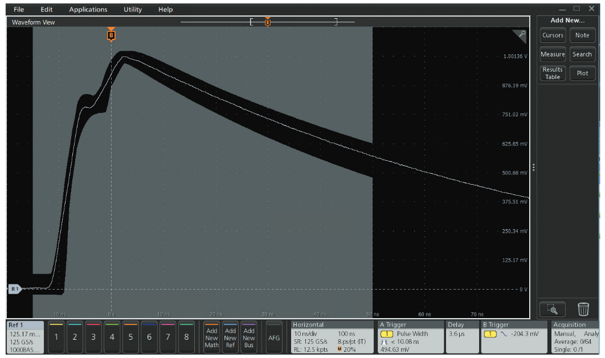Turn on channel 4
Image resolution: width=605 pixels, height=358 pixels.
tap(112, 337)
